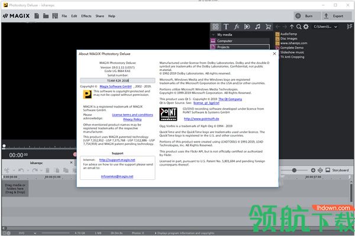Screen dimensions: 355x236
Task: Click the timeline zoom slider handle
Action: pos(294,170)
